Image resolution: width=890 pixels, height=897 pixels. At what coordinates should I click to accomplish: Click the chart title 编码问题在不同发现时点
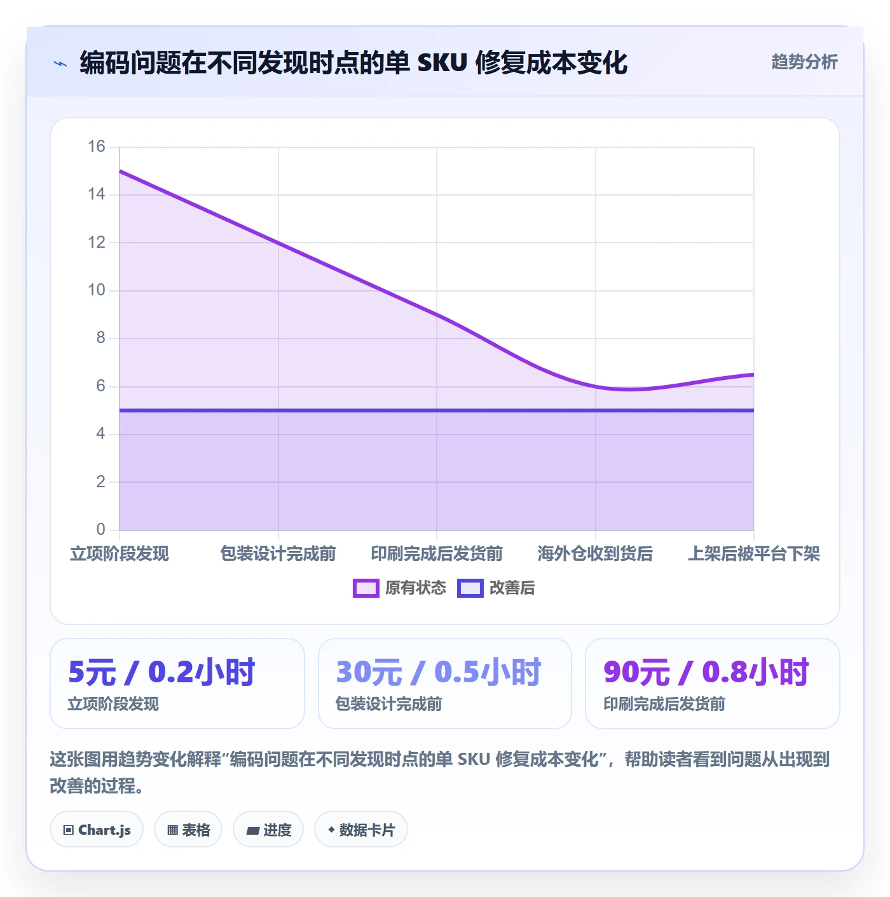[x=353, y=63]
